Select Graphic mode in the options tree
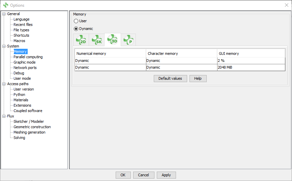 [x=24, y=62]
